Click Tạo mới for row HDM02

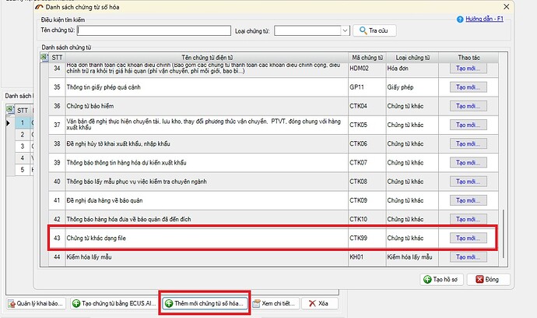[469, 69]
